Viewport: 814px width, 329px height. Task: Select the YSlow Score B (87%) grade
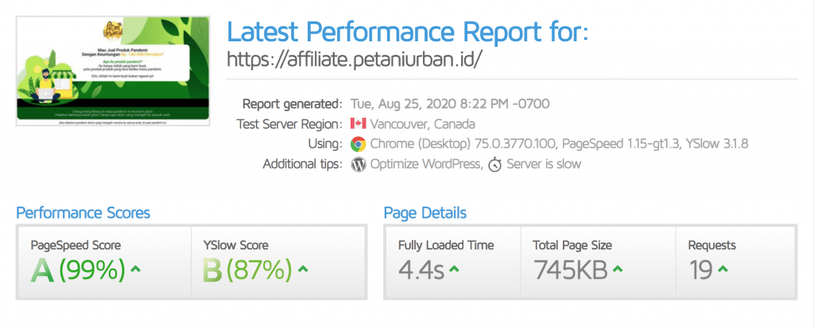(x=247, y=270)
